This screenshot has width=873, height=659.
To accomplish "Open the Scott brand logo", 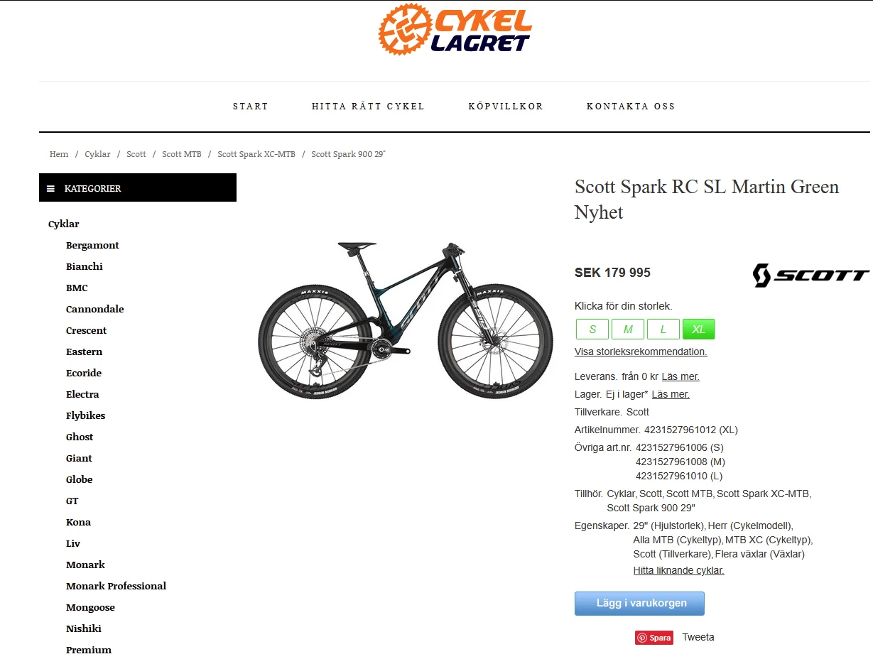I will 811,276.
